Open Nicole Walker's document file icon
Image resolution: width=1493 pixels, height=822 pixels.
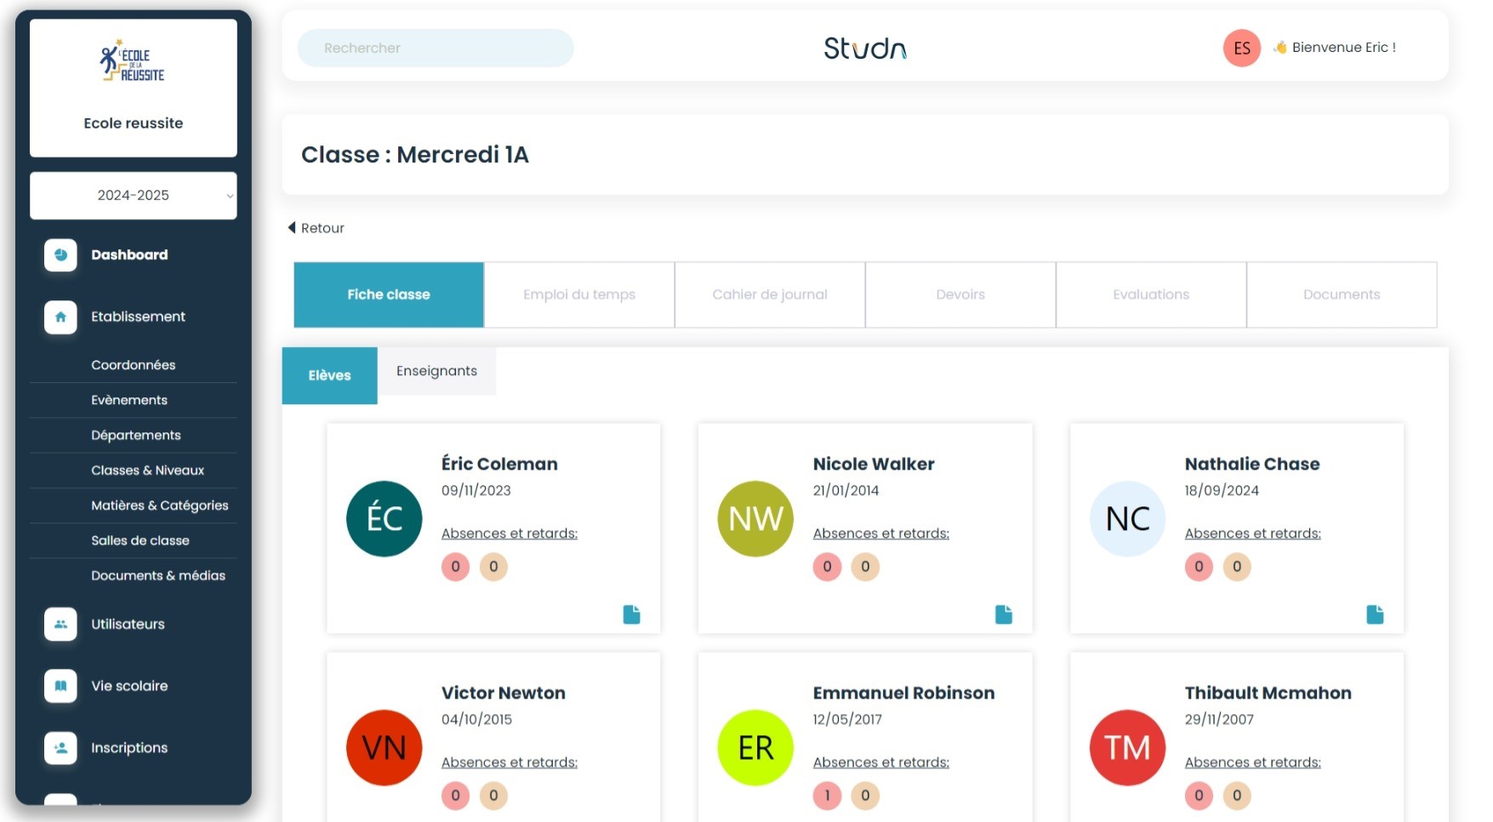coord(1003,614)
